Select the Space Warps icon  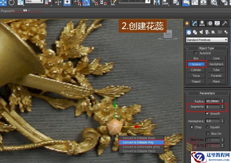click(x=220, y=32)
